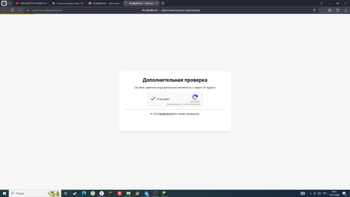Stop loading the page
Image resolution: width=350 pixels, height=197 pixels.
click(x=20, y=10)
